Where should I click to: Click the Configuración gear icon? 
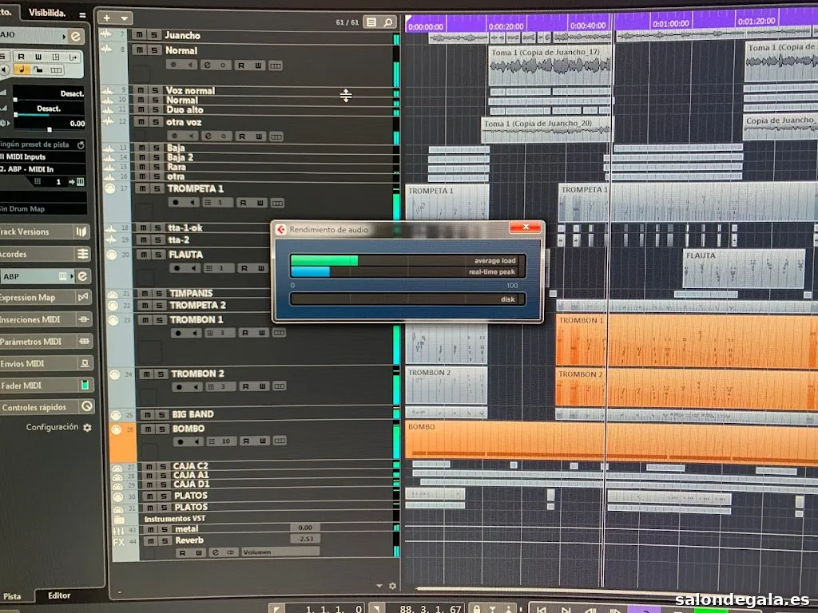click(x=87, y=428)
